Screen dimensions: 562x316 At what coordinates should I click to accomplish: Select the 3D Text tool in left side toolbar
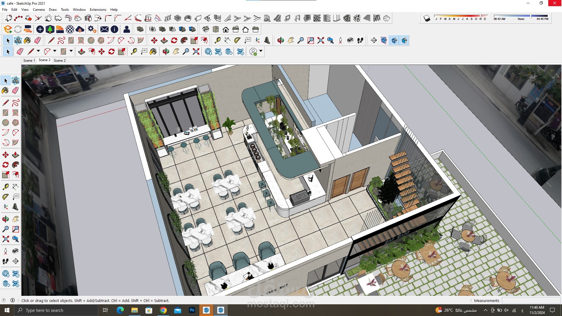[x=16, y=207]
